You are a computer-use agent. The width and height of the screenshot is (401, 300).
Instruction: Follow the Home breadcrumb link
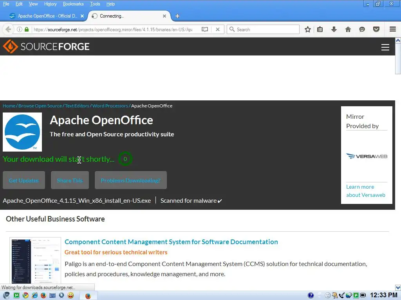[9, 106]
